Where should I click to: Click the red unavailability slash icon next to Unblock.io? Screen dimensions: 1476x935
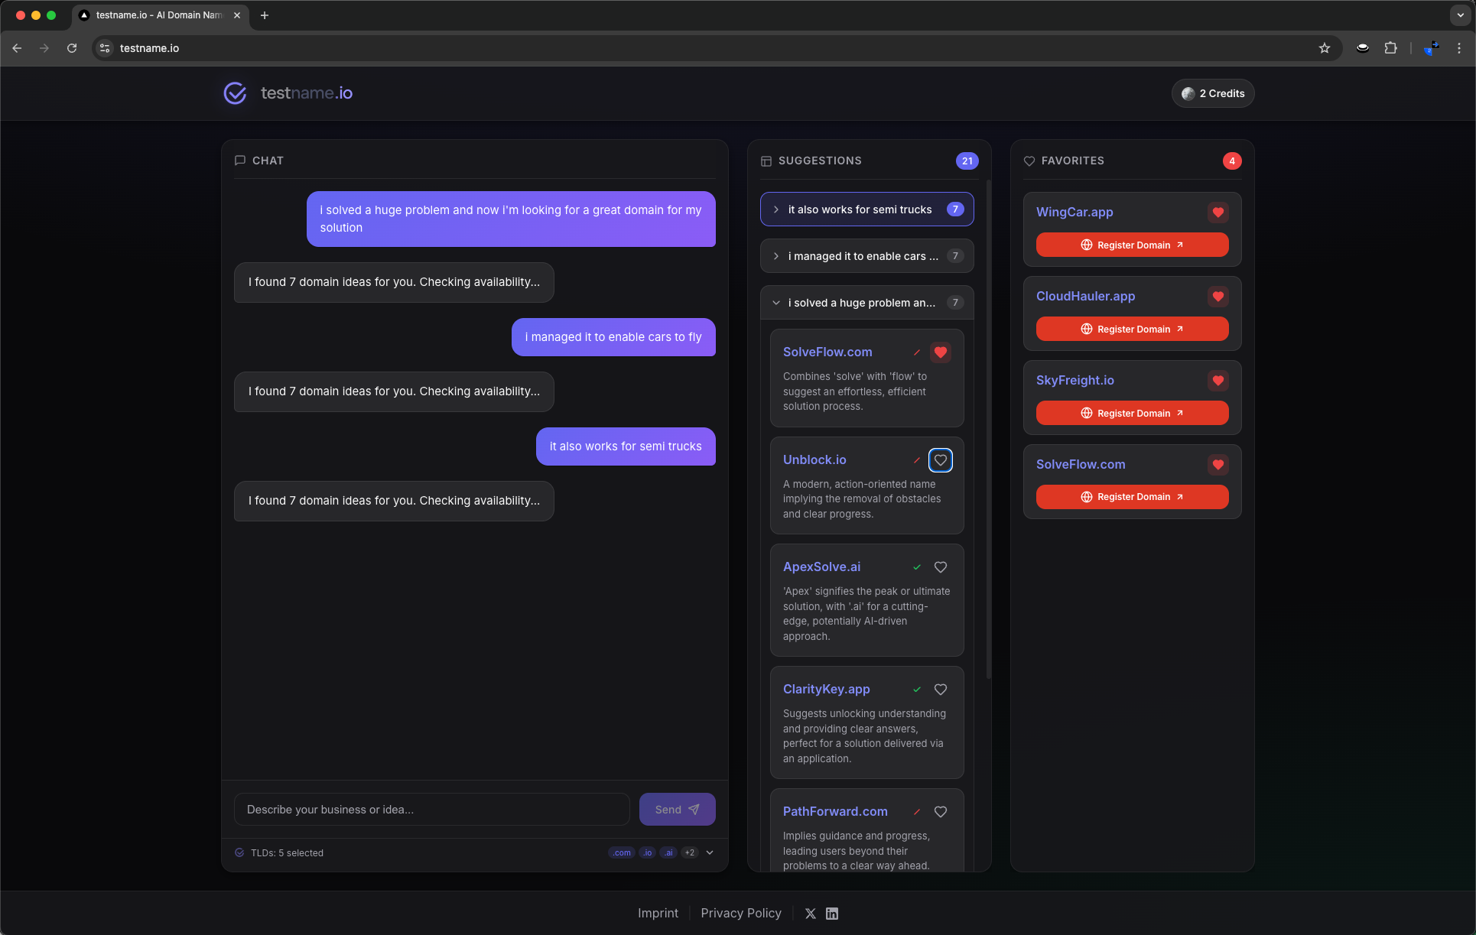[917, 459]
